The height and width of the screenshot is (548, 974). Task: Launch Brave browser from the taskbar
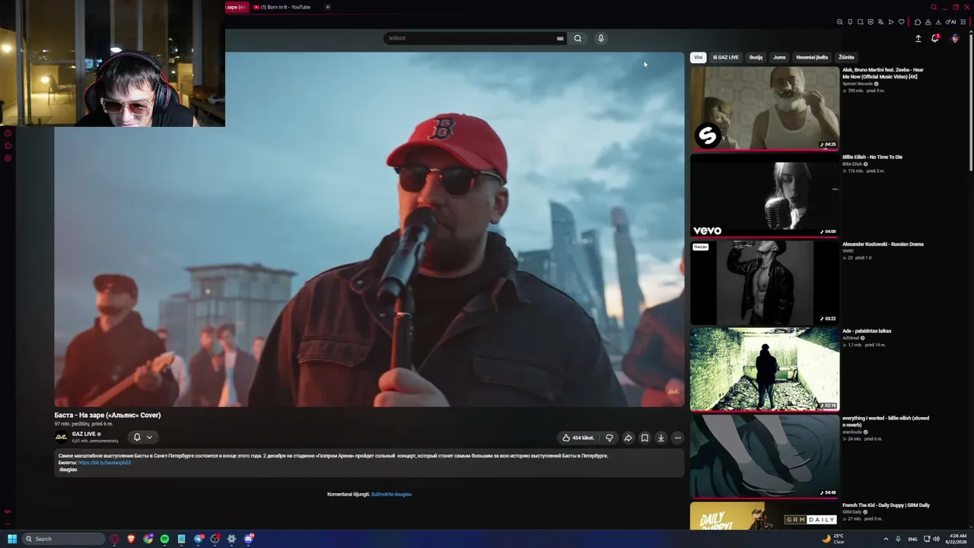click(x=131, y=539)
